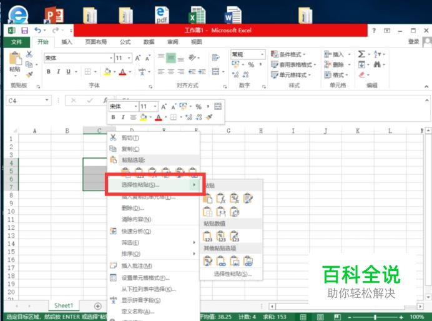This screenshot has width=432, height=321.
Task: Switch to the 公式 Formulas ribbon tab
Action: (x=125, y=42)
